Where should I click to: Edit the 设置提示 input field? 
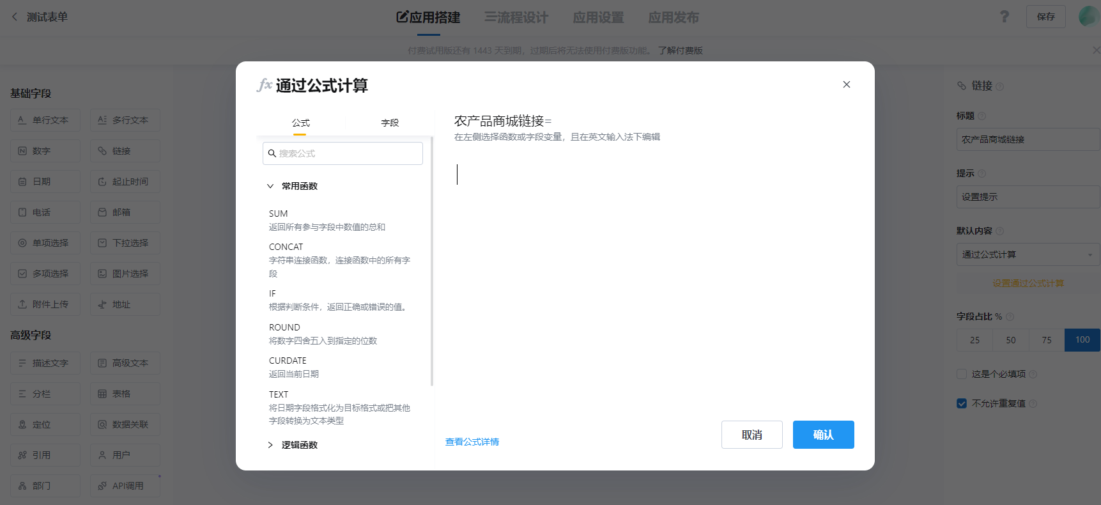pos(1028,197)
